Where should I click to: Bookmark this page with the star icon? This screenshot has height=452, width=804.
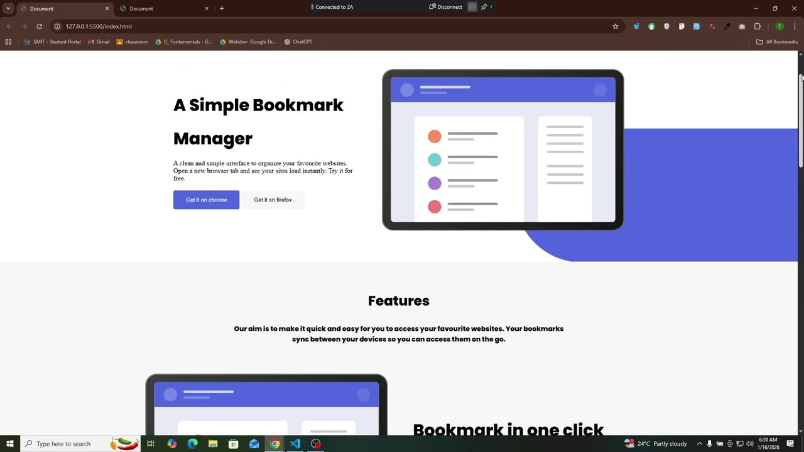click(616, 26)
